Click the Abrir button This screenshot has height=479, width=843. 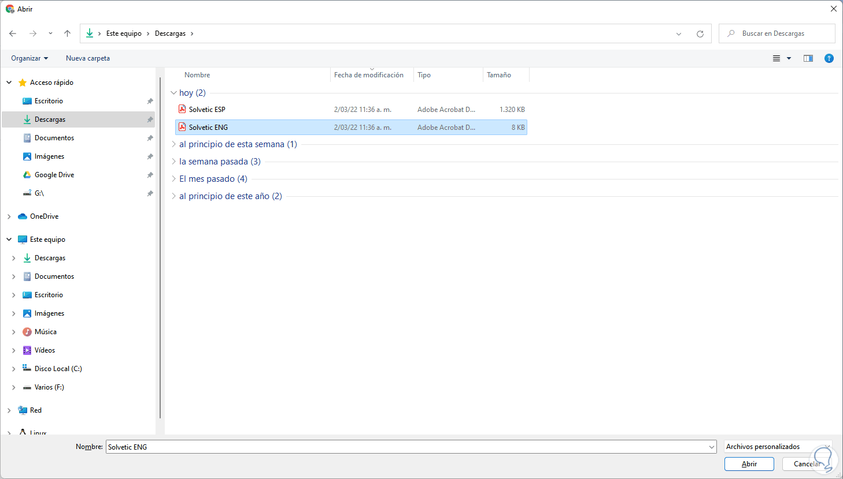749,464
